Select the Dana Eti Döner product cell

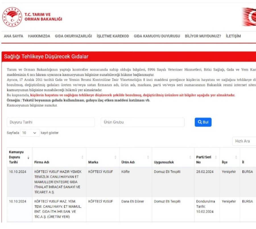click(x=133, y=201)
